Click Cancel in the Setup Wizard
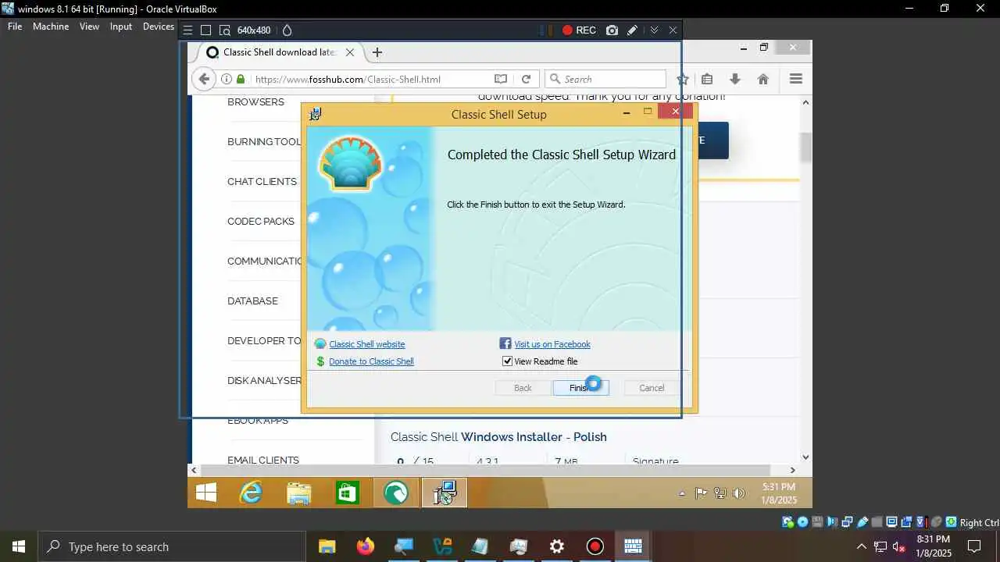 (x=652, y=388)
